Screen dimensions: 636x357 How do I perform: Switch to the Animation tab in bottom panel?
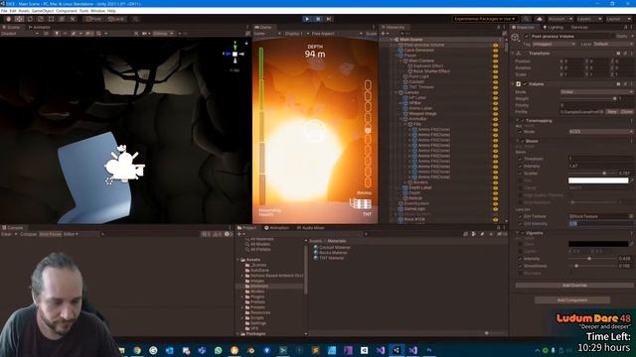tap(276, 228)
